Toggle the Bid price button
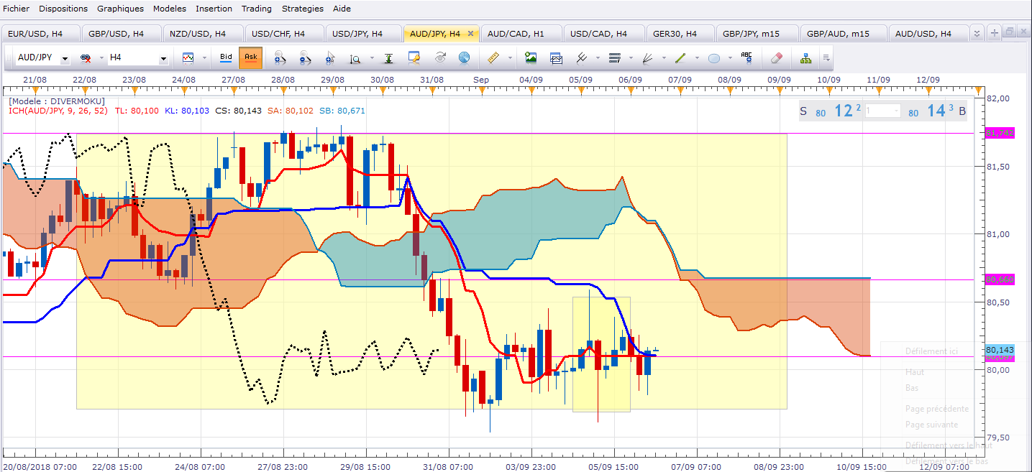 tap(226, 57)
